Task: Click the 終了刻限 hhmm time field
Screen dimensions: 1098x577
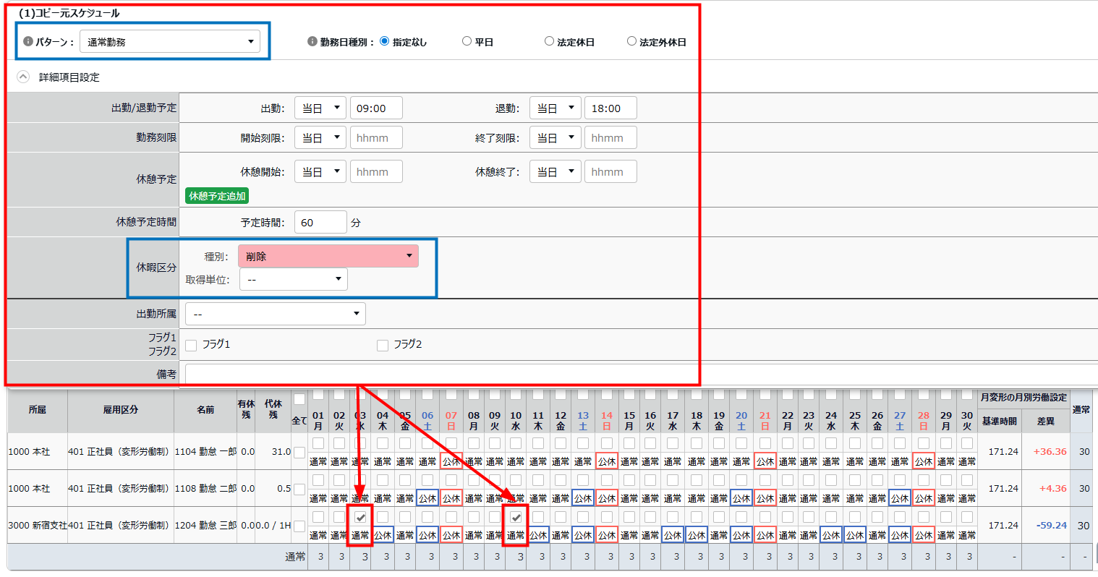Action: click(x=610, y=137)
